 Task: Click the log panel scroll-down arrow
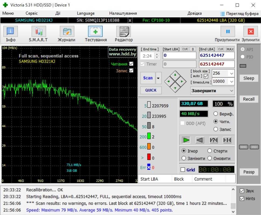pyautogui.click(x=233, y=211)
